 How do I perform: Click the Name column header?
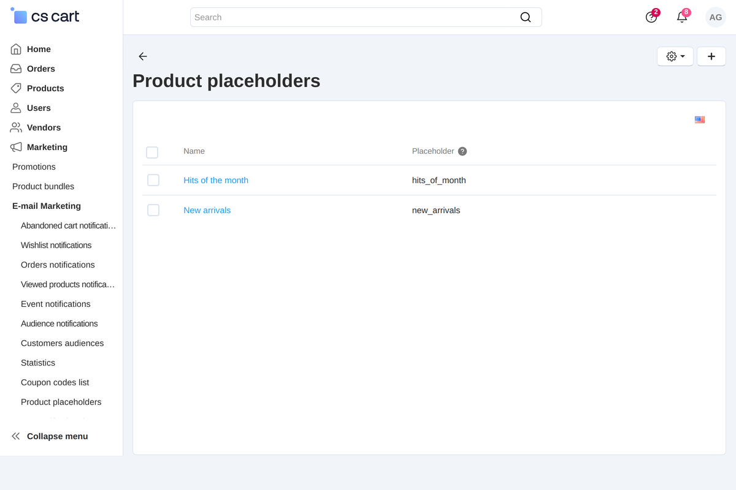tap(194, 151)
